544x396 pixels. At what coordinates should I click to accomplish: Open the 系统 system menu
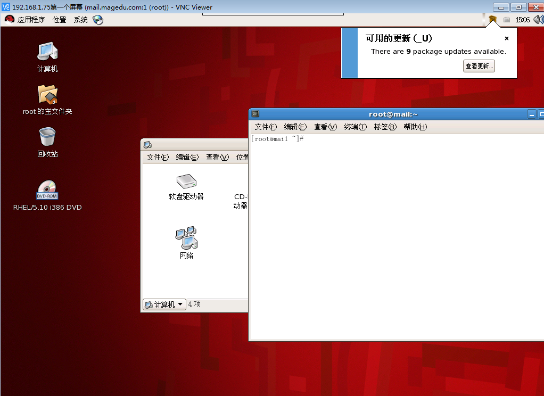pyautogui.click(x=80, y=20)
